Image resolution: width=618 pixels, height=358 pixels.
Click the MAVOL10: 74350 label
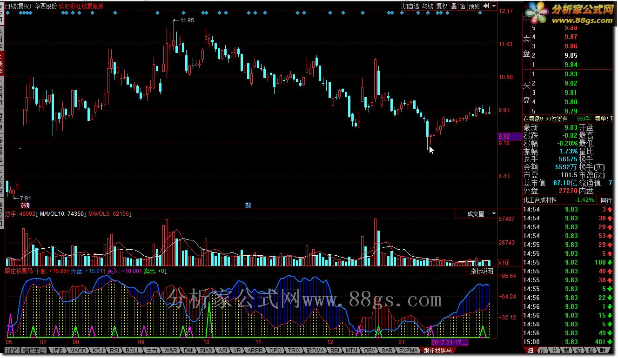(x=62, y=214)
